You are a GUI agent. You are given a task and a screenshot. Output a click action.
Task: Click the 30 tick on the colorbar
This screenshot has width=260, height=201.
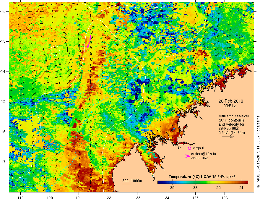219,188
